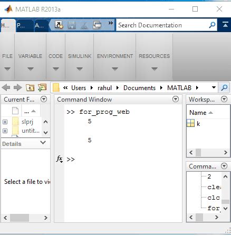This screenshot has width=231, height=236.
Task: Expand the VARIABLE section
Action: click(31, 68)
